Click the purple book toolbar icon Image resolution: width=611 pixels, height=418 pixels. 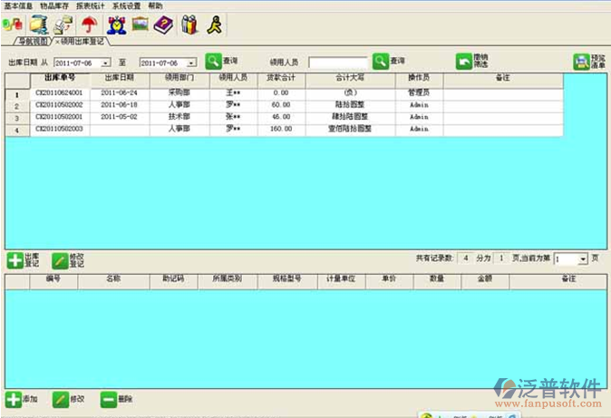pos(163,24)
